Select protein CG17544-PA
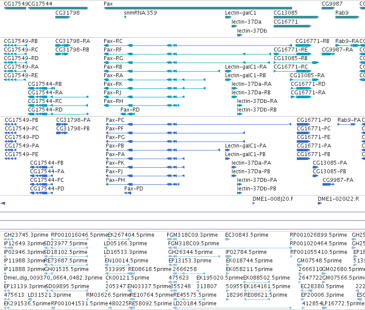The image size is (365, 310). click(x=47, y=172)
